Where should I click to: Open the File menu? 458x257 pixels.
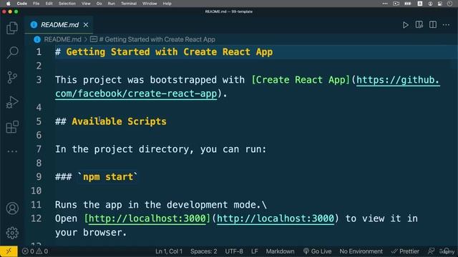click(36, 4)
